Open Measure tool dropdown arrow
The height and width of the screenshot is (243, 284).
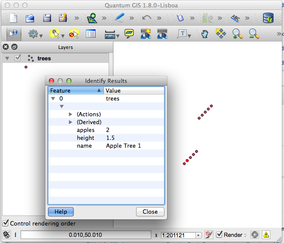click(x=118, y=36)
